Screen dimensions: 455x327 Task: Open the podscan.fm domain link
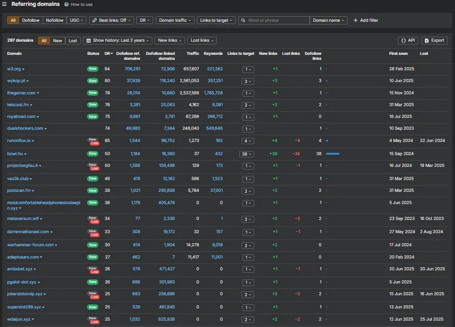(x=19, y=190)
